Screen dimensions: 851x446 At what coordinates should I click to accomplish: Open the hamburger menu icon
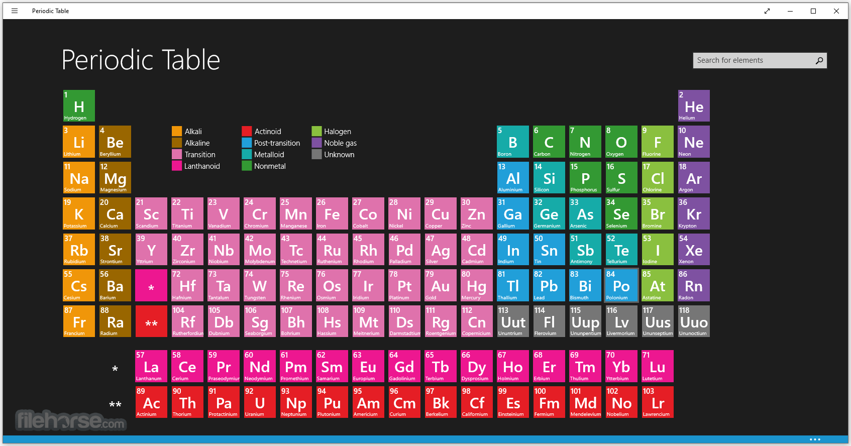15,11
